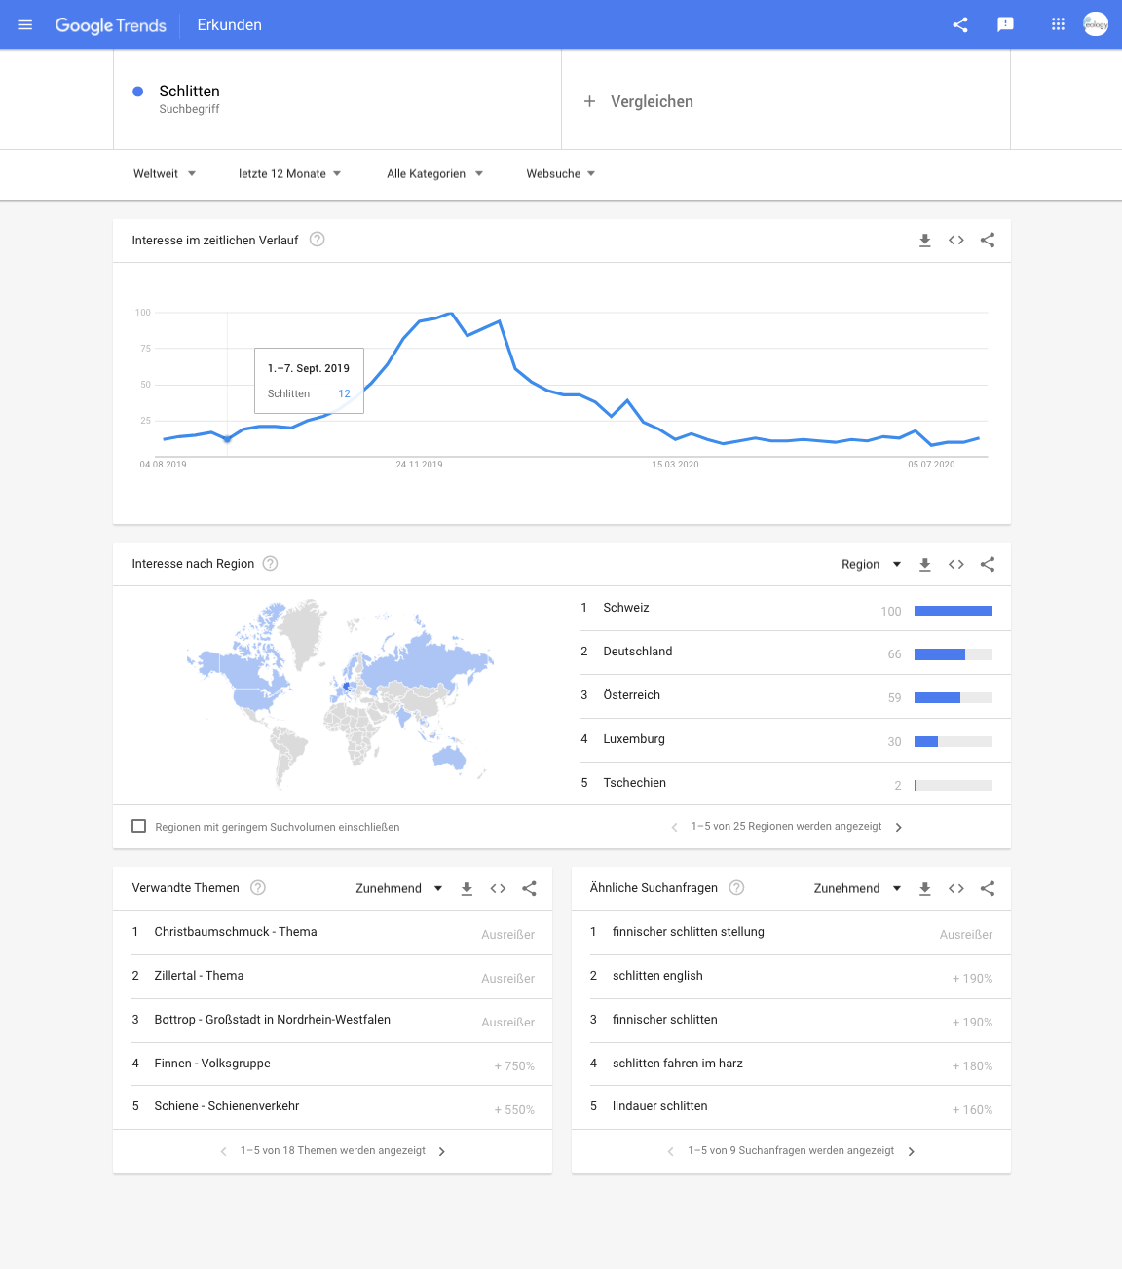This screenshot has width=1122, height=1269.
Task: Embed the Verwandte Themen widget
Action: (498, 889)
